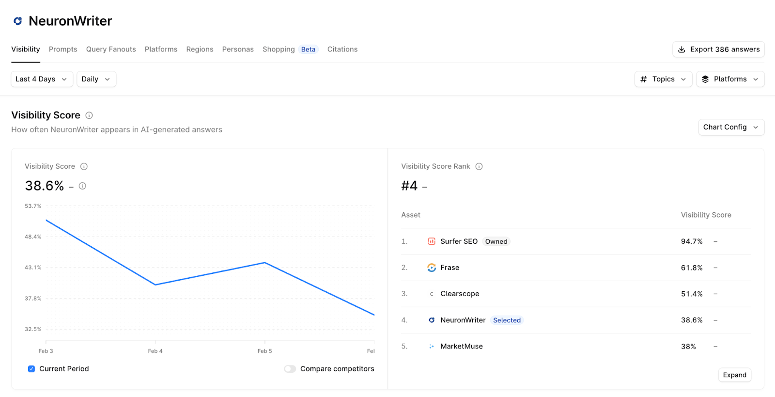Click the MarketMuse brand icon
The width and height of the screenshot is (775, 397).
coord(431,346)
